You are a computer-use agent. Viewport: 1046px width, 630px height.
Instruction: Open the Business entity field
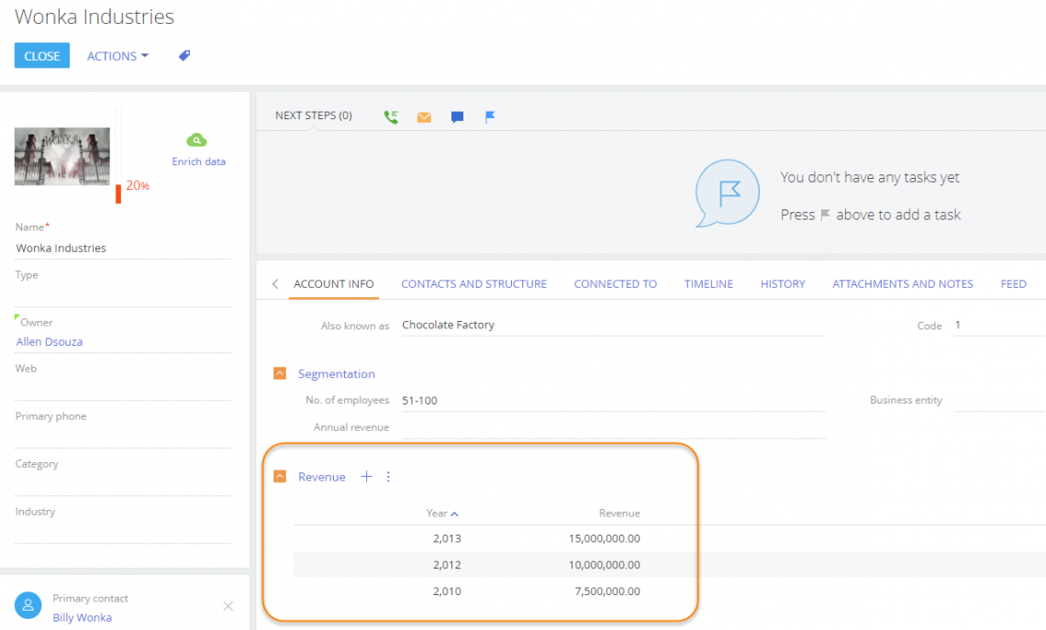click(x=1000, y=401)
